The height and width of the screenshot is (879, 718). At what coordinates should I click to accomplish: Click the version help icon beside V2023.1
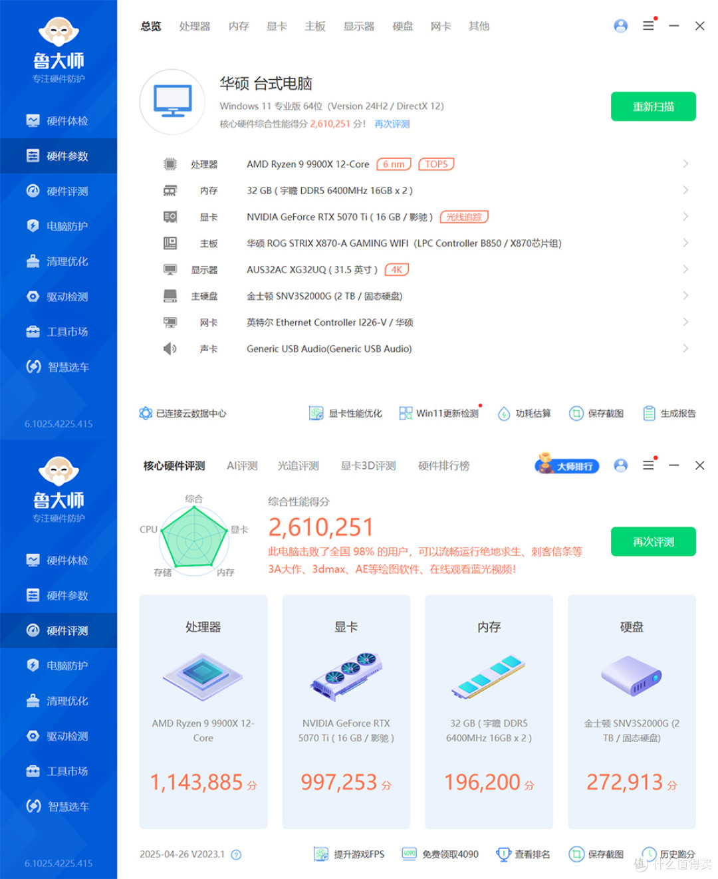tap(236, 855)
